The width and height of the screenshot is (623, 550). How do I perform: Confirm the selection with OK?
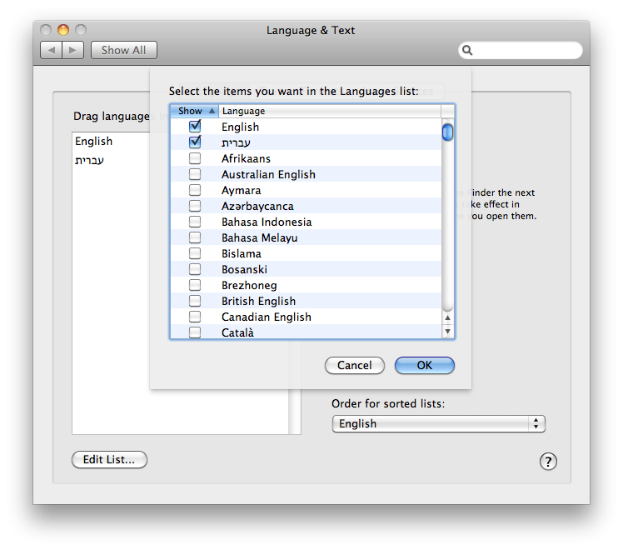pyautogui.click(x=424, y=365)
